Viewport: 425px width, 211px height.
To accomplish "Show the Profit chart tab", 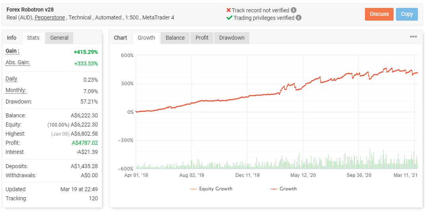I will [202, 38].
